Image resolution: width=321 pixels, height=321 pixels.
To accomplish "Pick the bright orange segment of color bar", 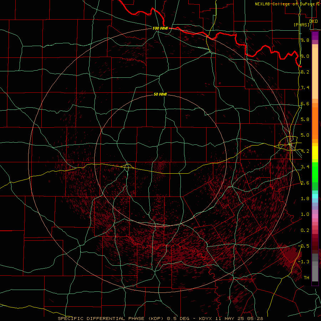I will point(315,123).
